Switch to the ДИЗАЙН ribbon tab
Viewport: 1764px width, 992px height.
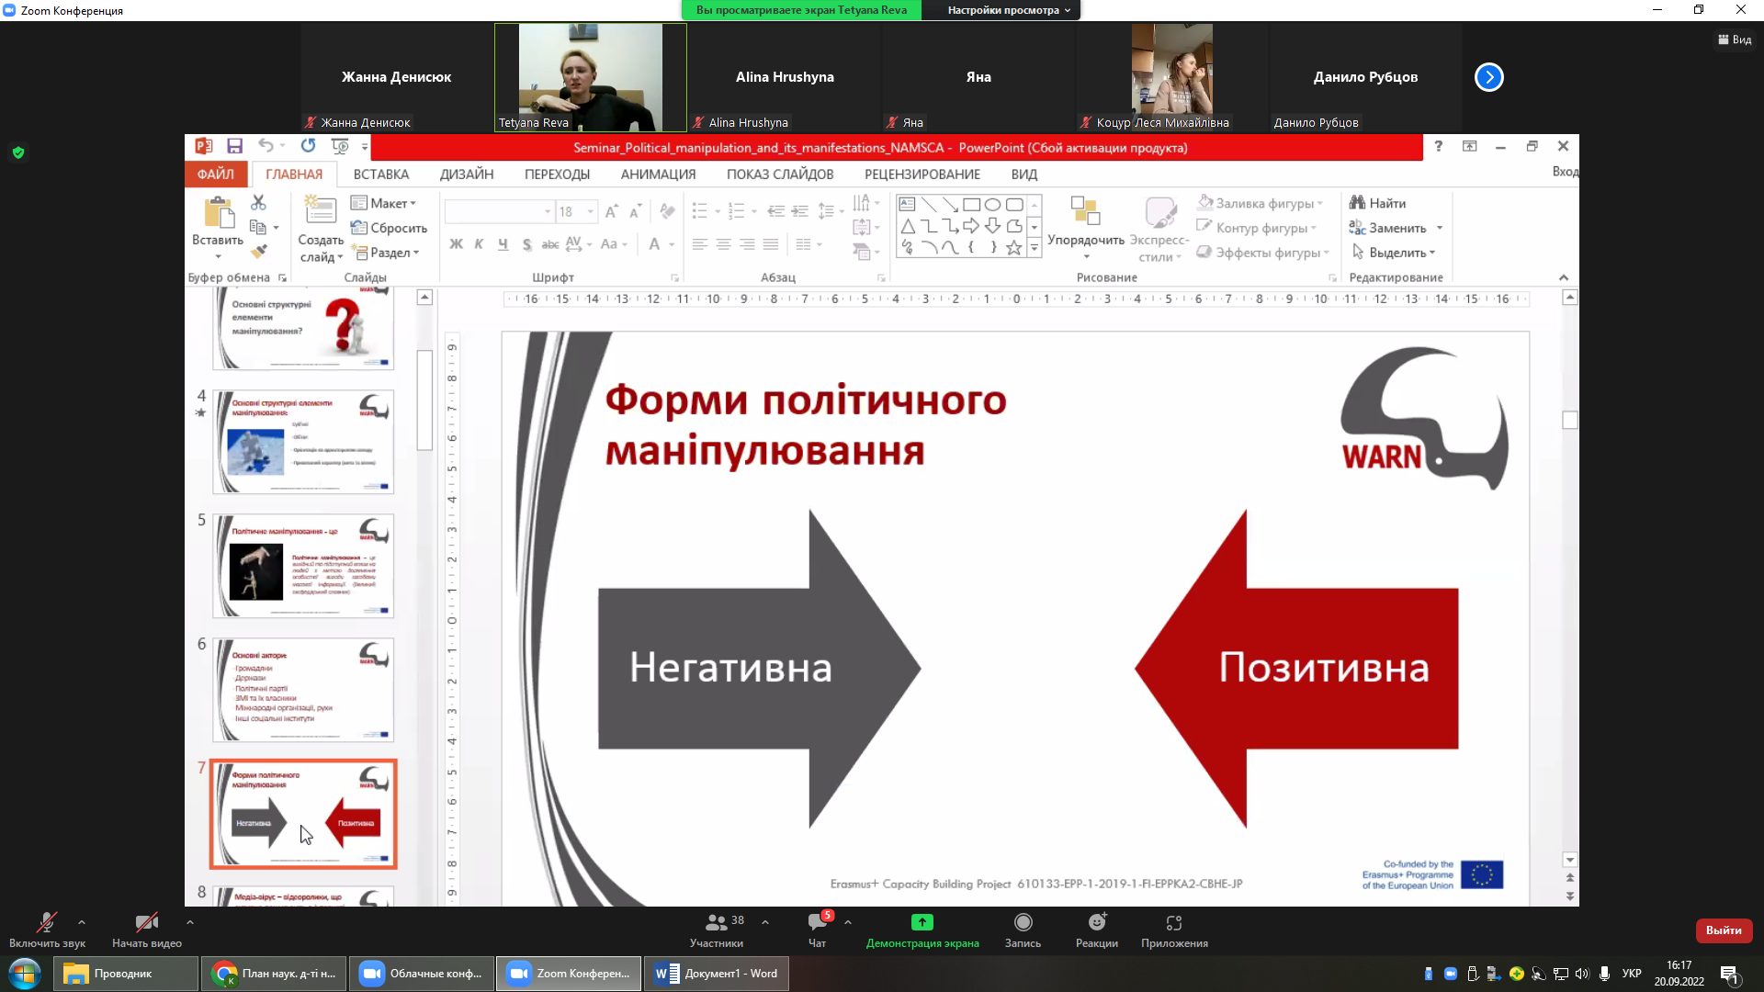(467, 174)
